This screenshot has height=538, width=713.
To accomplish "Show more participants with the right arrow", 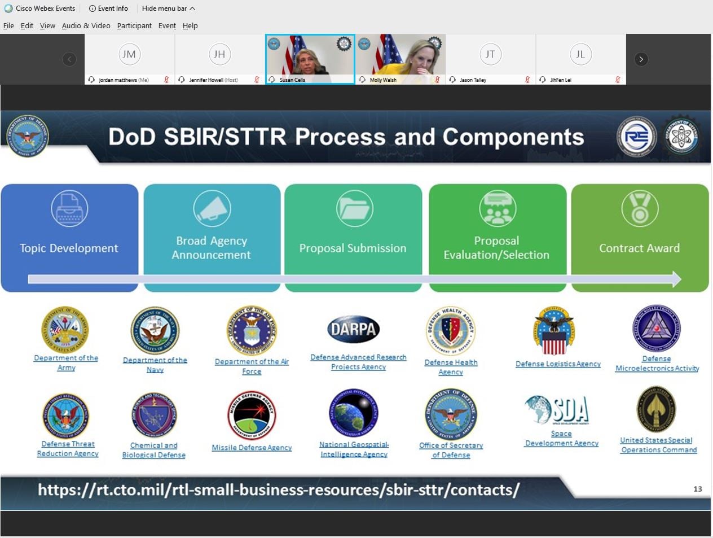I will coord(641,59).
